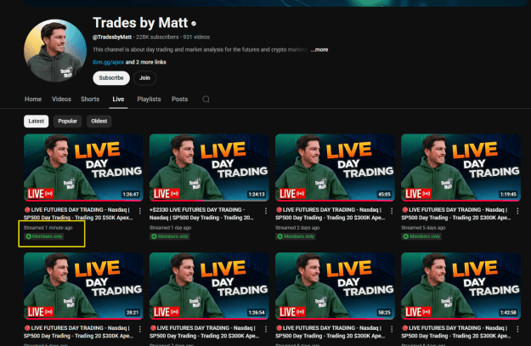Click the @TradesbyMatt handle
The height and width of the screenshot is (346, 531).
click(112, 37)
